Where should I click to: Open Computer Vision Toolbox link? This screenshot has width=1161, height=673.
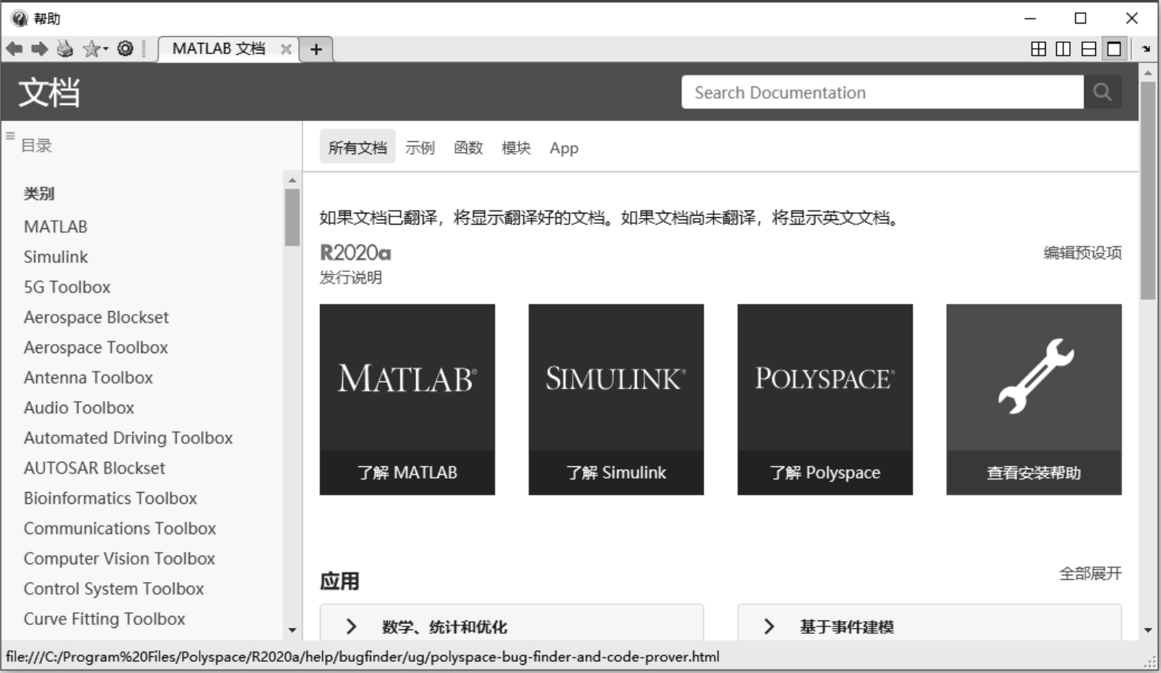tap(119, 559)
